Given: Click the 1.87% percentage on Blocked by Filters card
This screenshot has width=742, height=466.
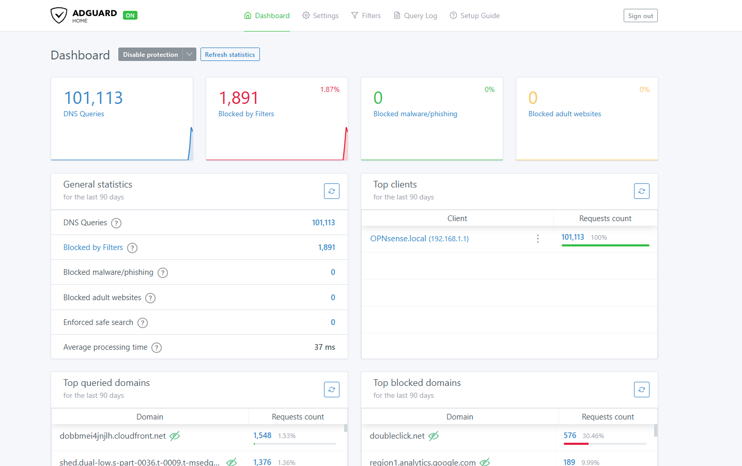Looking at the screenshot, I should (330, 89).
